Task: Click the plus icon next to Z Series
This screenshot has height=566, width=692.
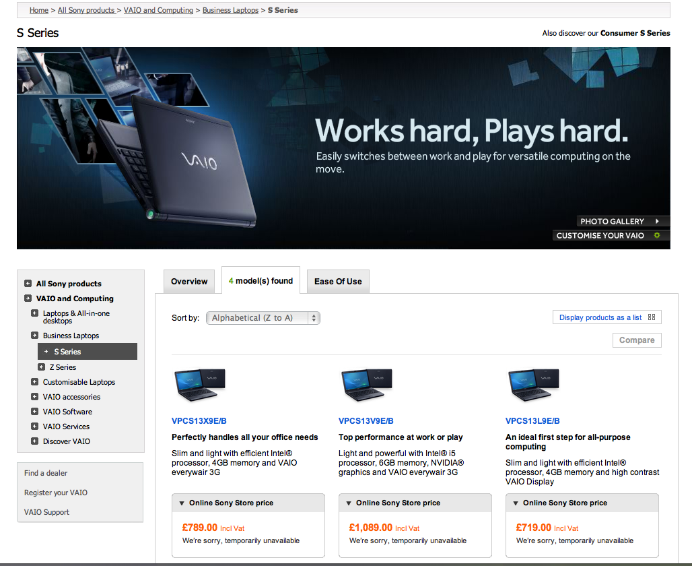Action: point(42,367)
